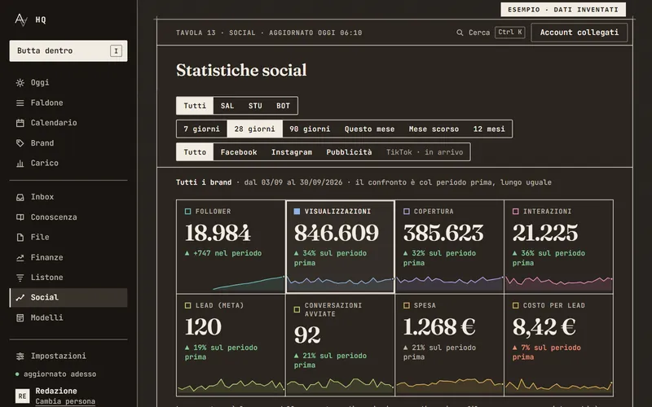
Task: Select the Tutto channel filter
Action: [195, 152]
